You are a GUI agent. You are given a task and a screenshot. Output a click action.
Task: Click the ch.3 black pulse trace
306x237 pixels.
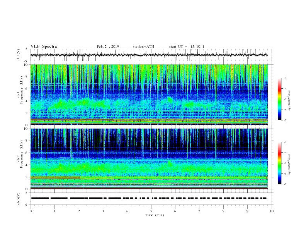point(149,198)
